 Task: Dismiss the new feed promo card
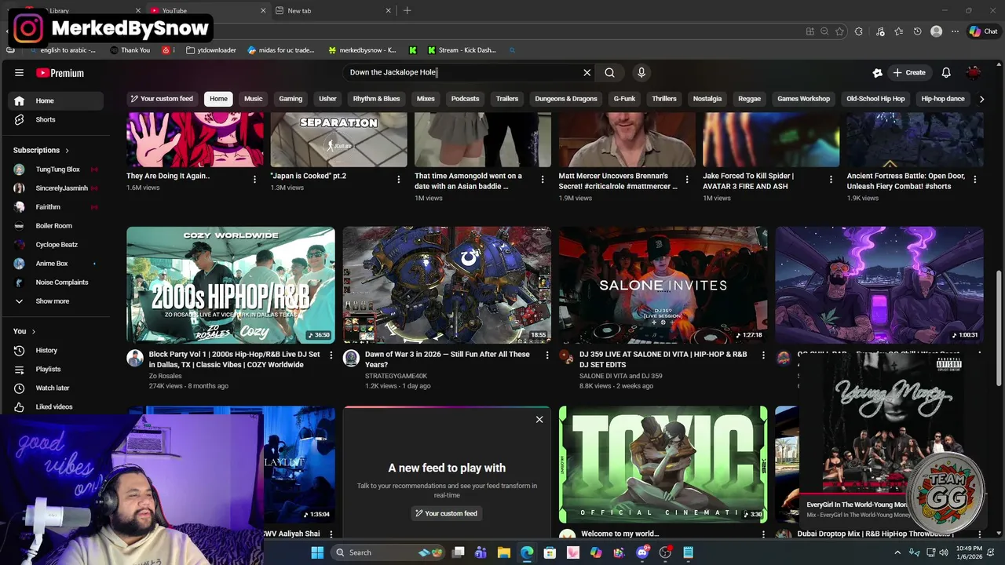tap(539, 420)
